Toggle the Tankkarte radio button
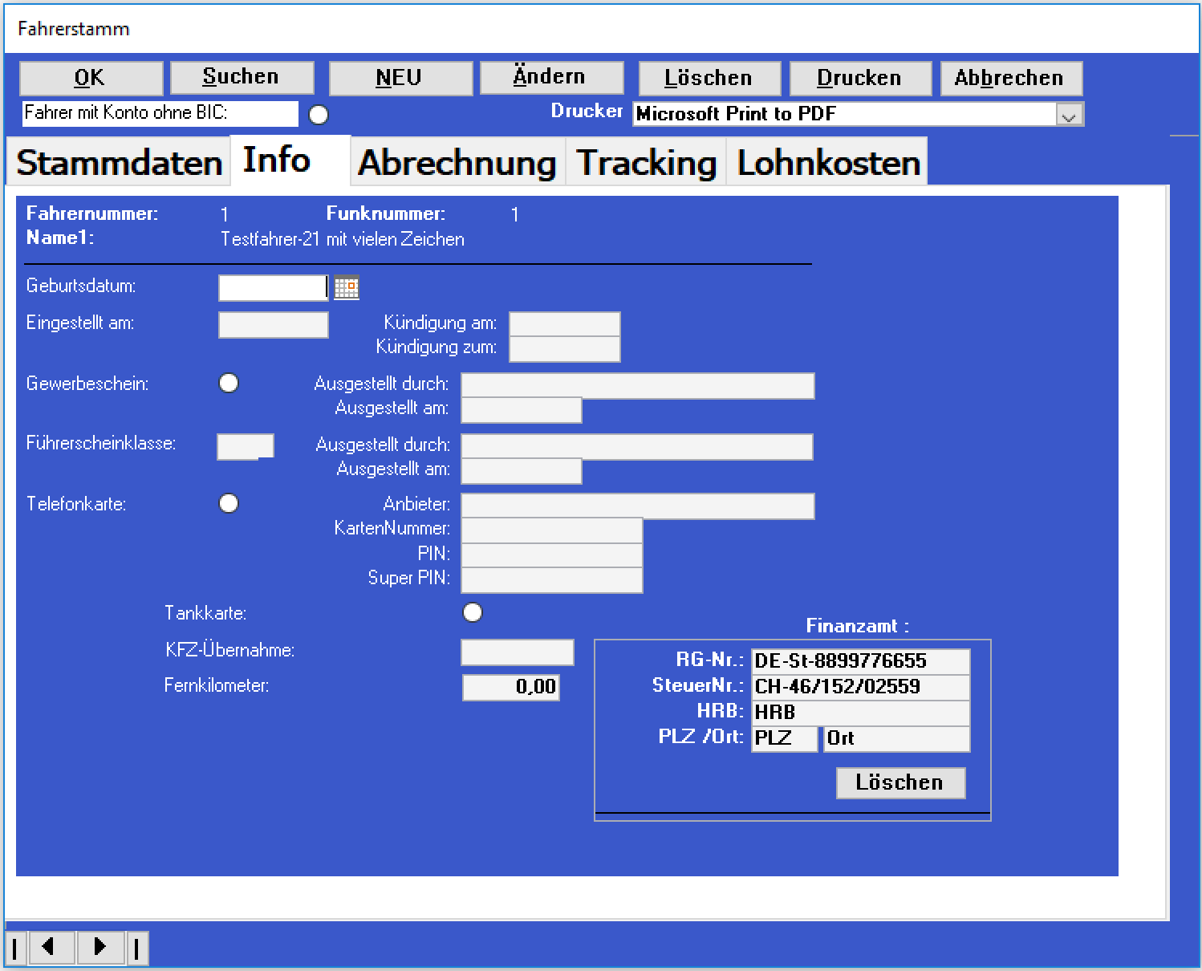 (x=473, y=613)
